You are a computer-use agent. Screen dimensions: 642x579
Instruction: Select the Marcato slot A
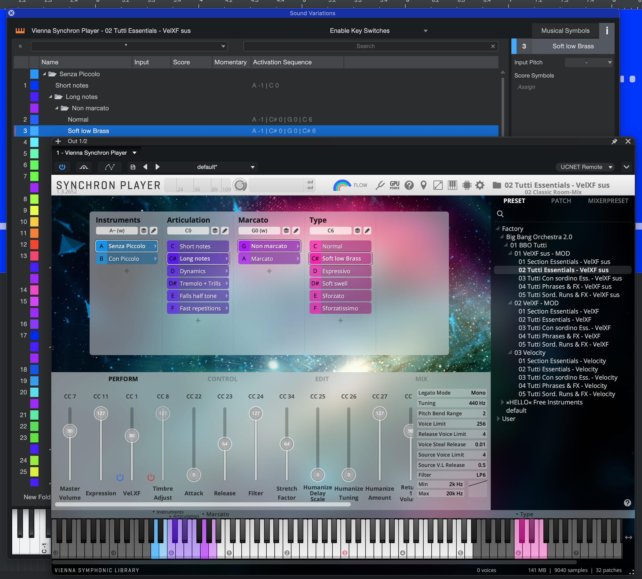click(x=269, y=259)
